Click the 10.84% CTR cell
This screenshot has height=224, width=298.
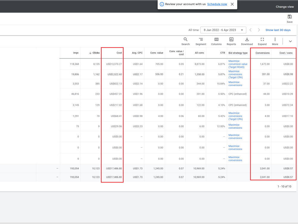tap(221, 84)
